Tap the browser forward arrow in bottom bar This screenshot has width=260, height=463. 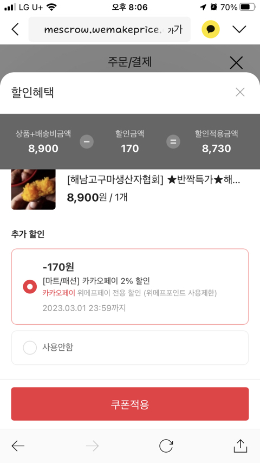pyautogui.click(x=92, y=446)
